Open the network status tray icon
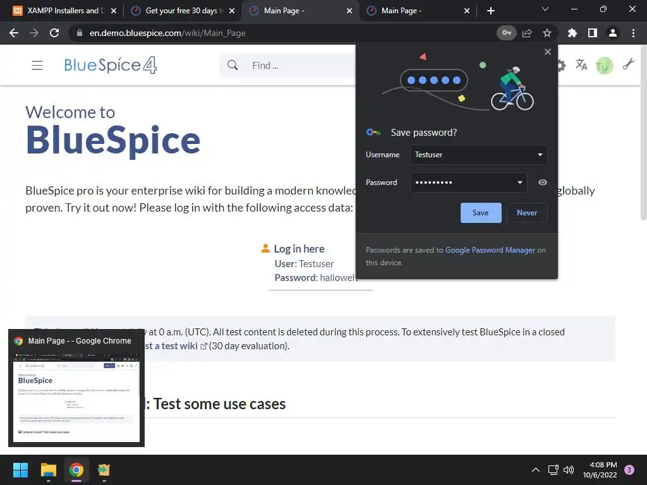Image resolution: width=647 pixels, height=485 pixels. [x=553, y=470]
